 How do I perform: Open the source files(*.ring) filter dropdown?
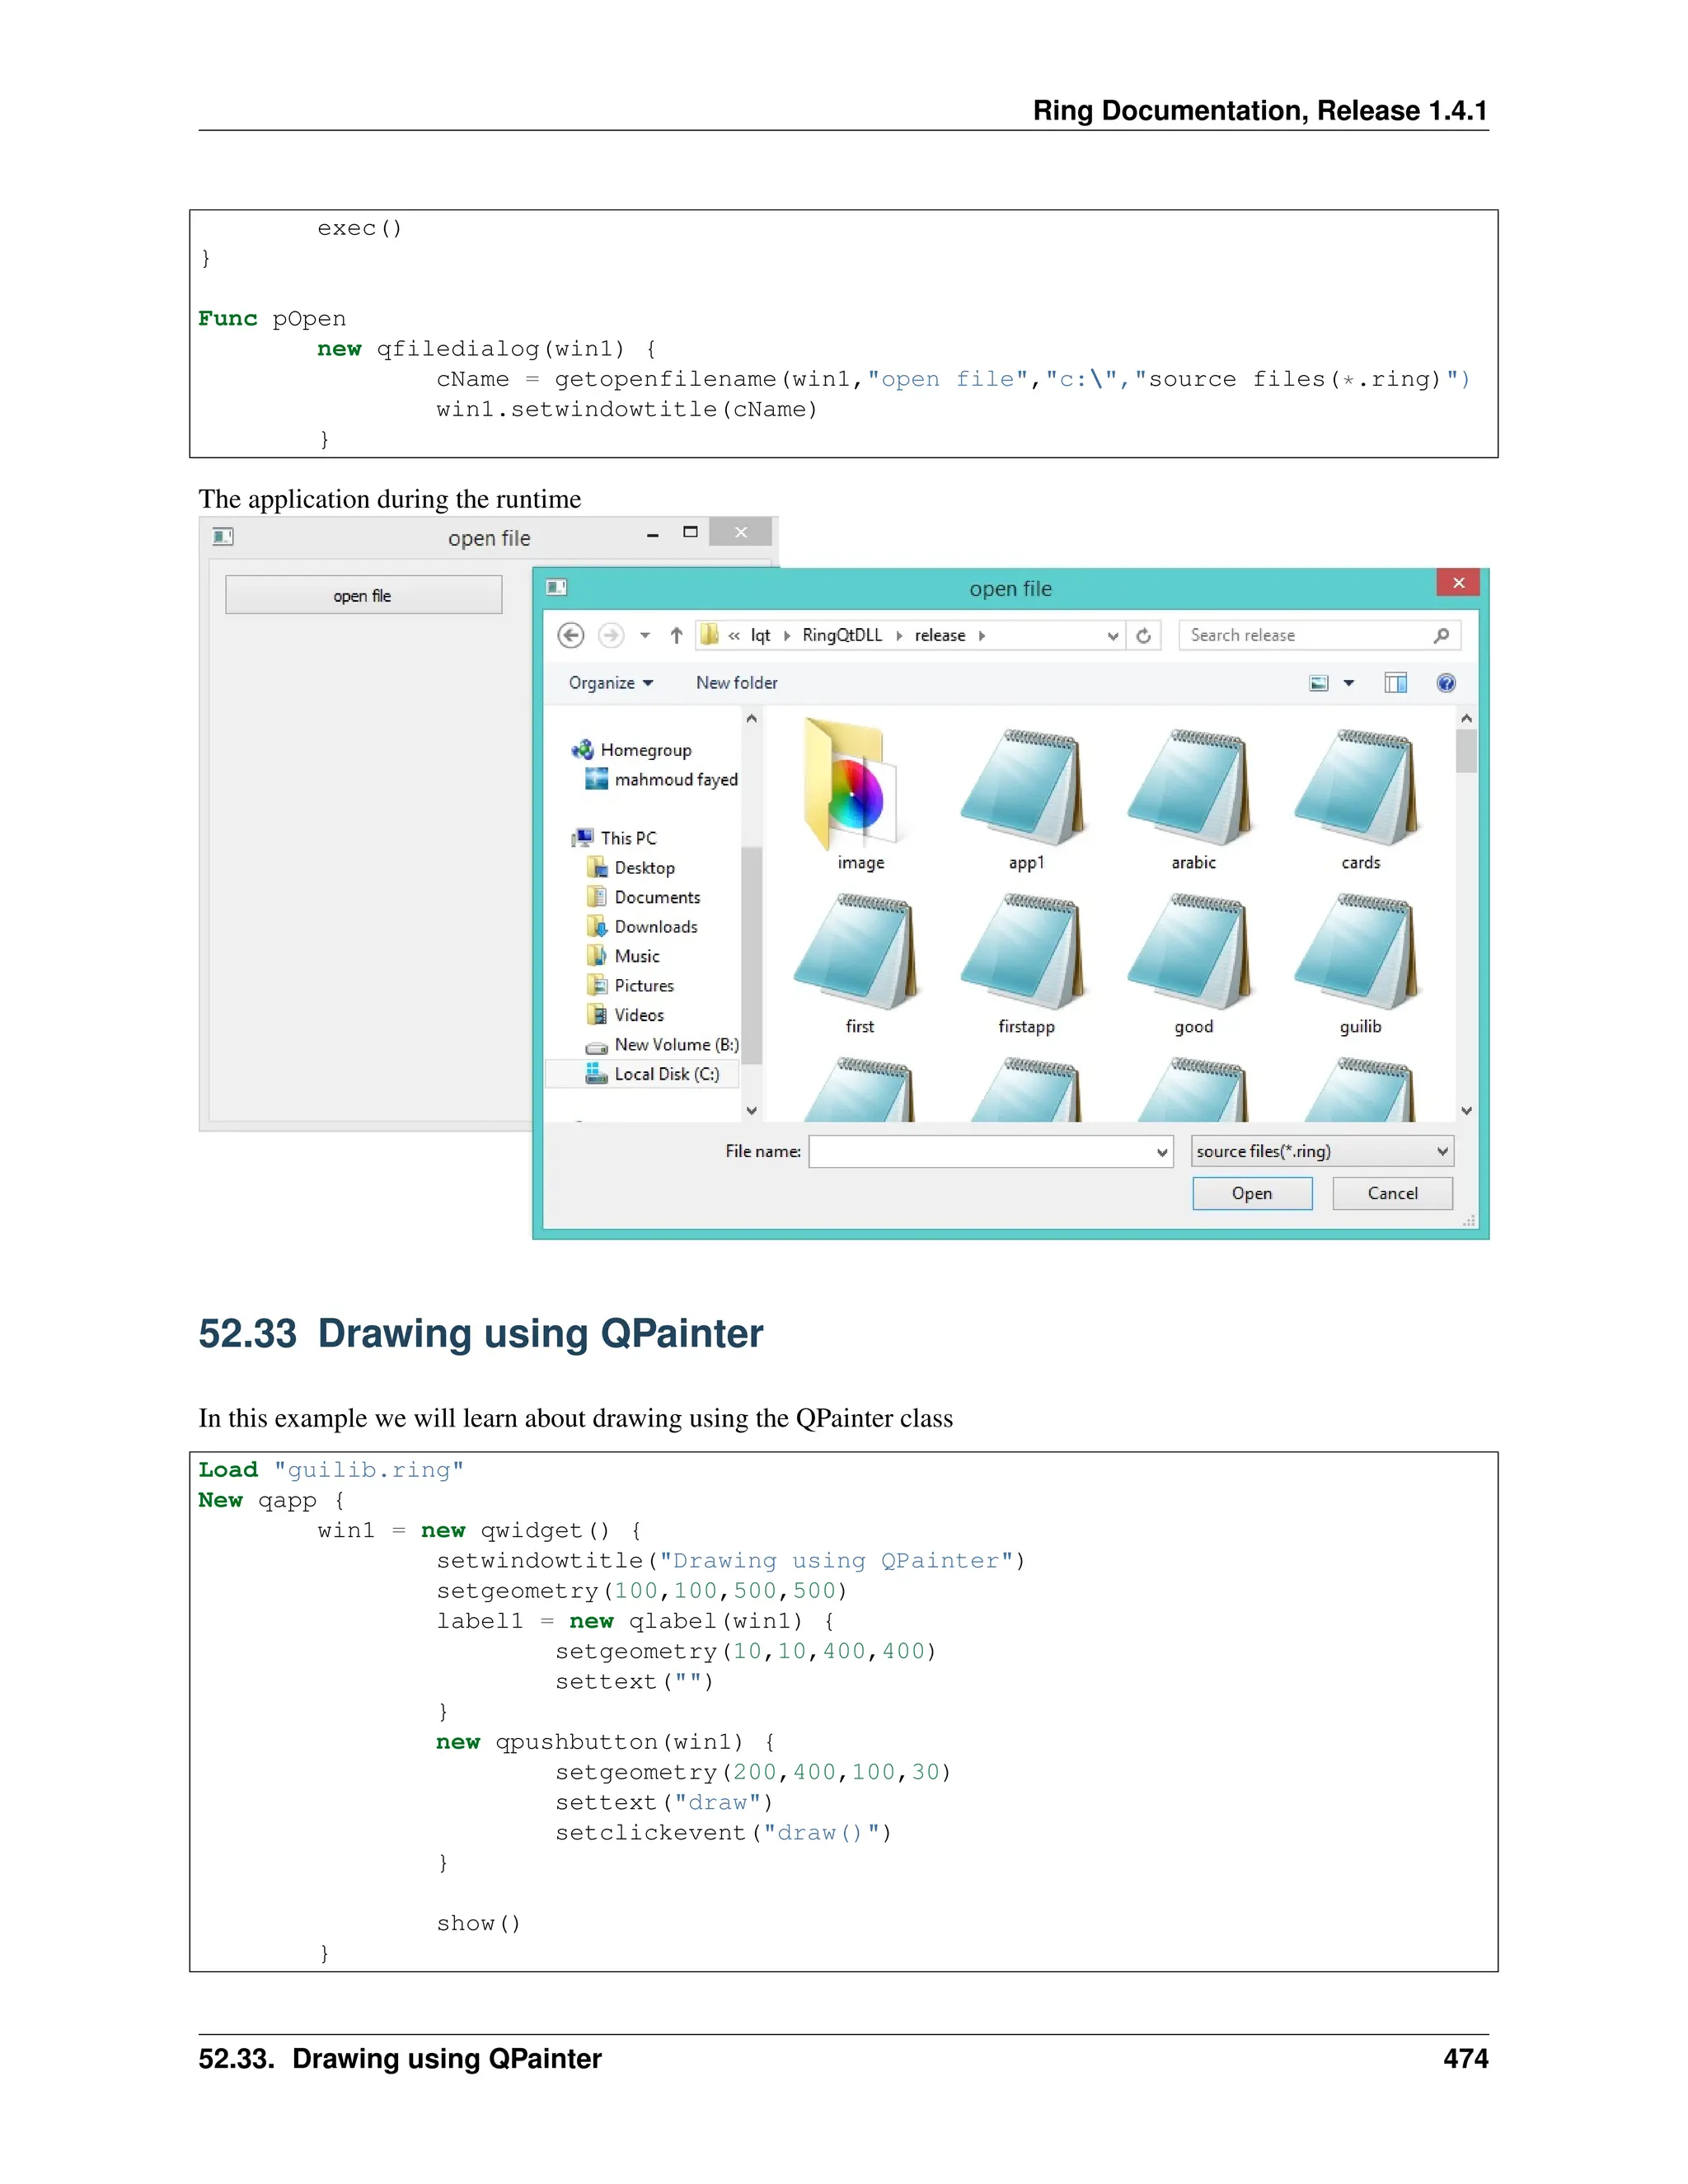tap(1321, 1151)
